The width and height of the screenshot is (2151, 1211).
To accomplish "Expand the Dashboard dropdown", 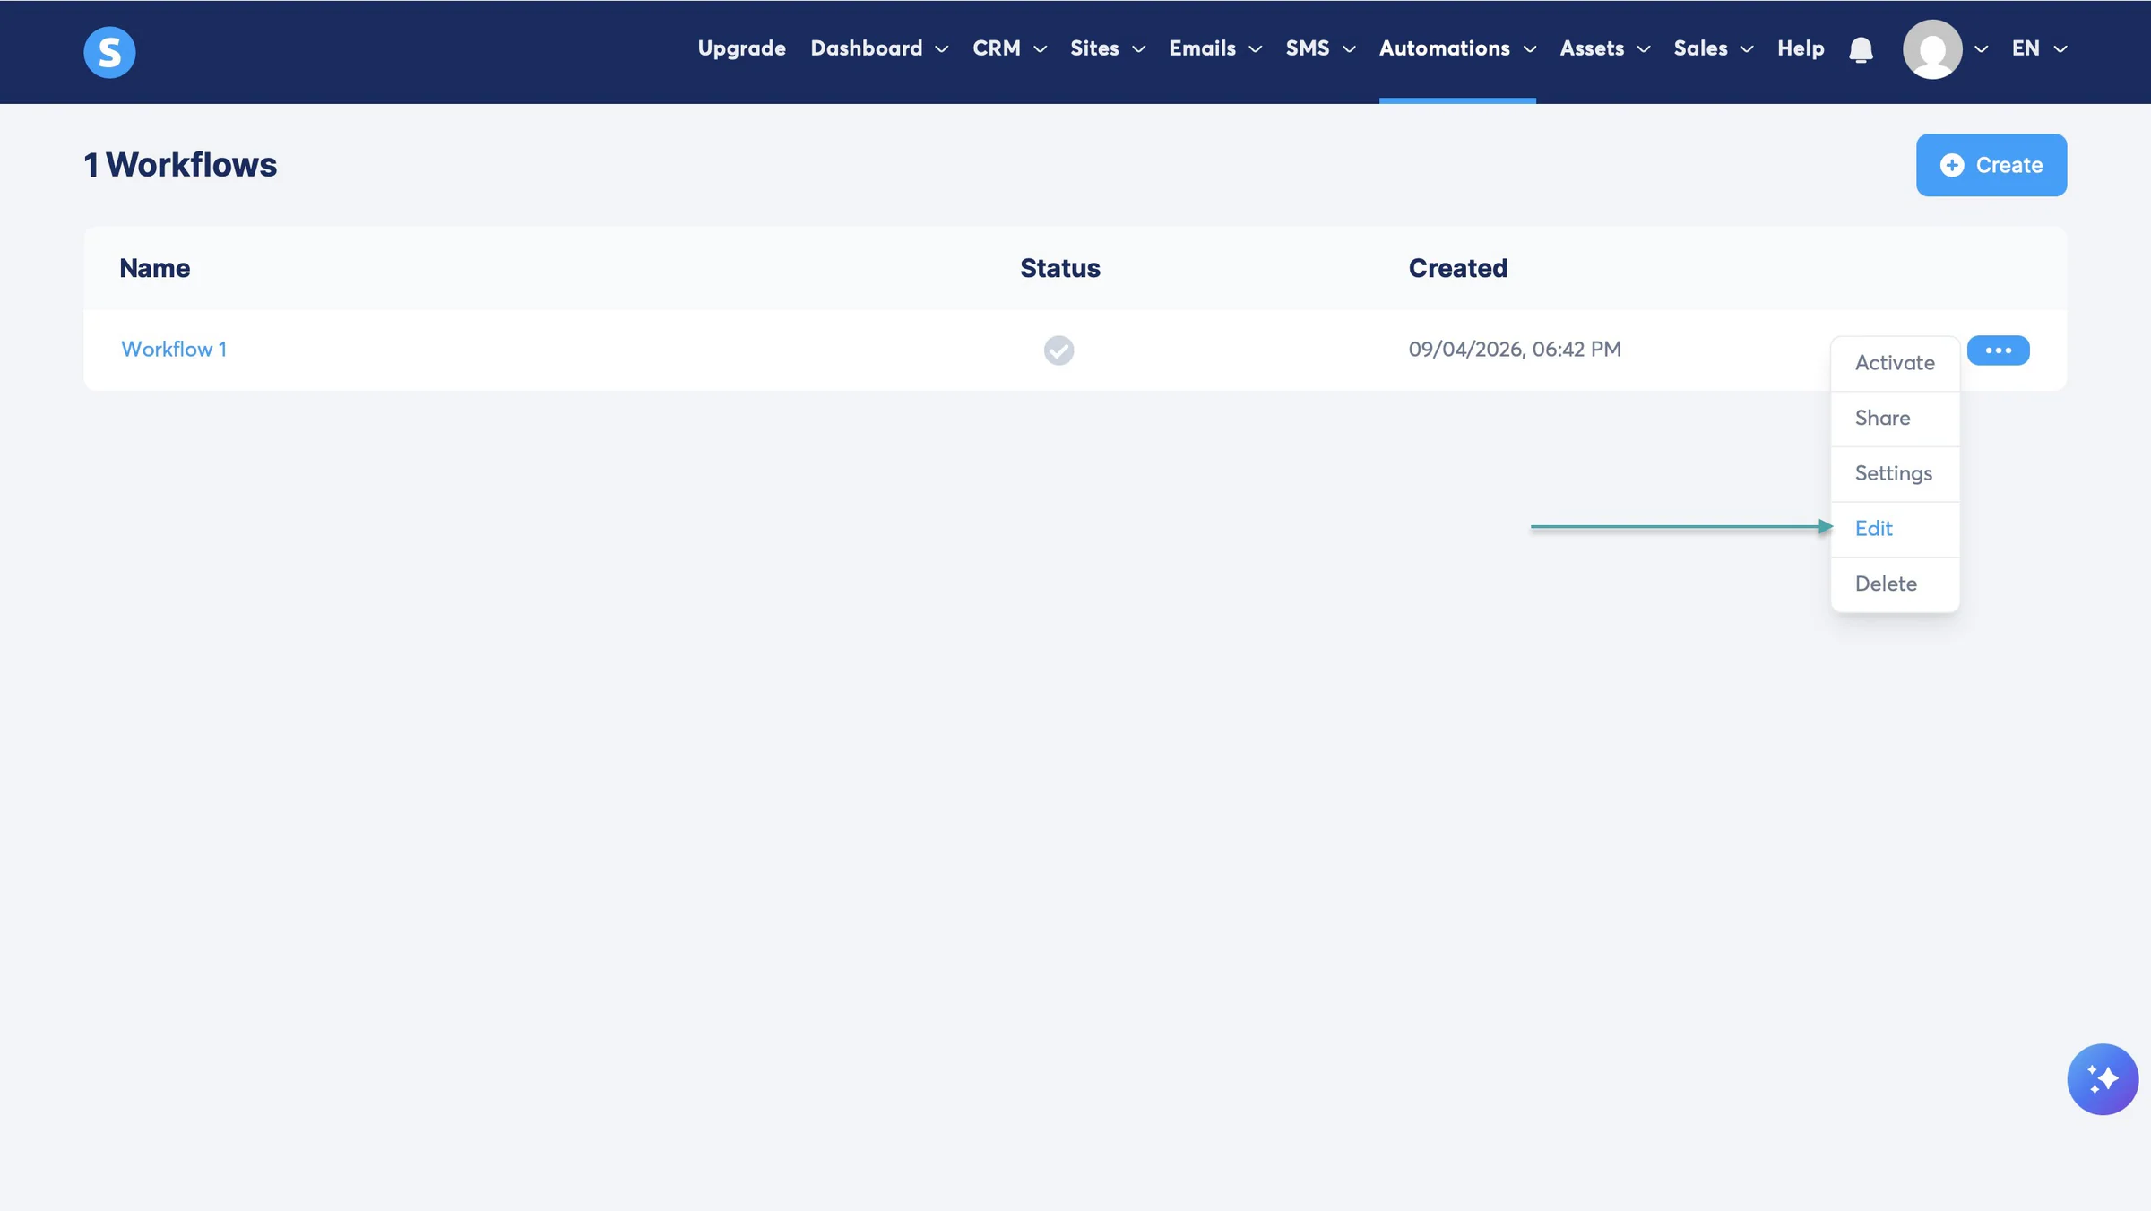I will [879, 48].
